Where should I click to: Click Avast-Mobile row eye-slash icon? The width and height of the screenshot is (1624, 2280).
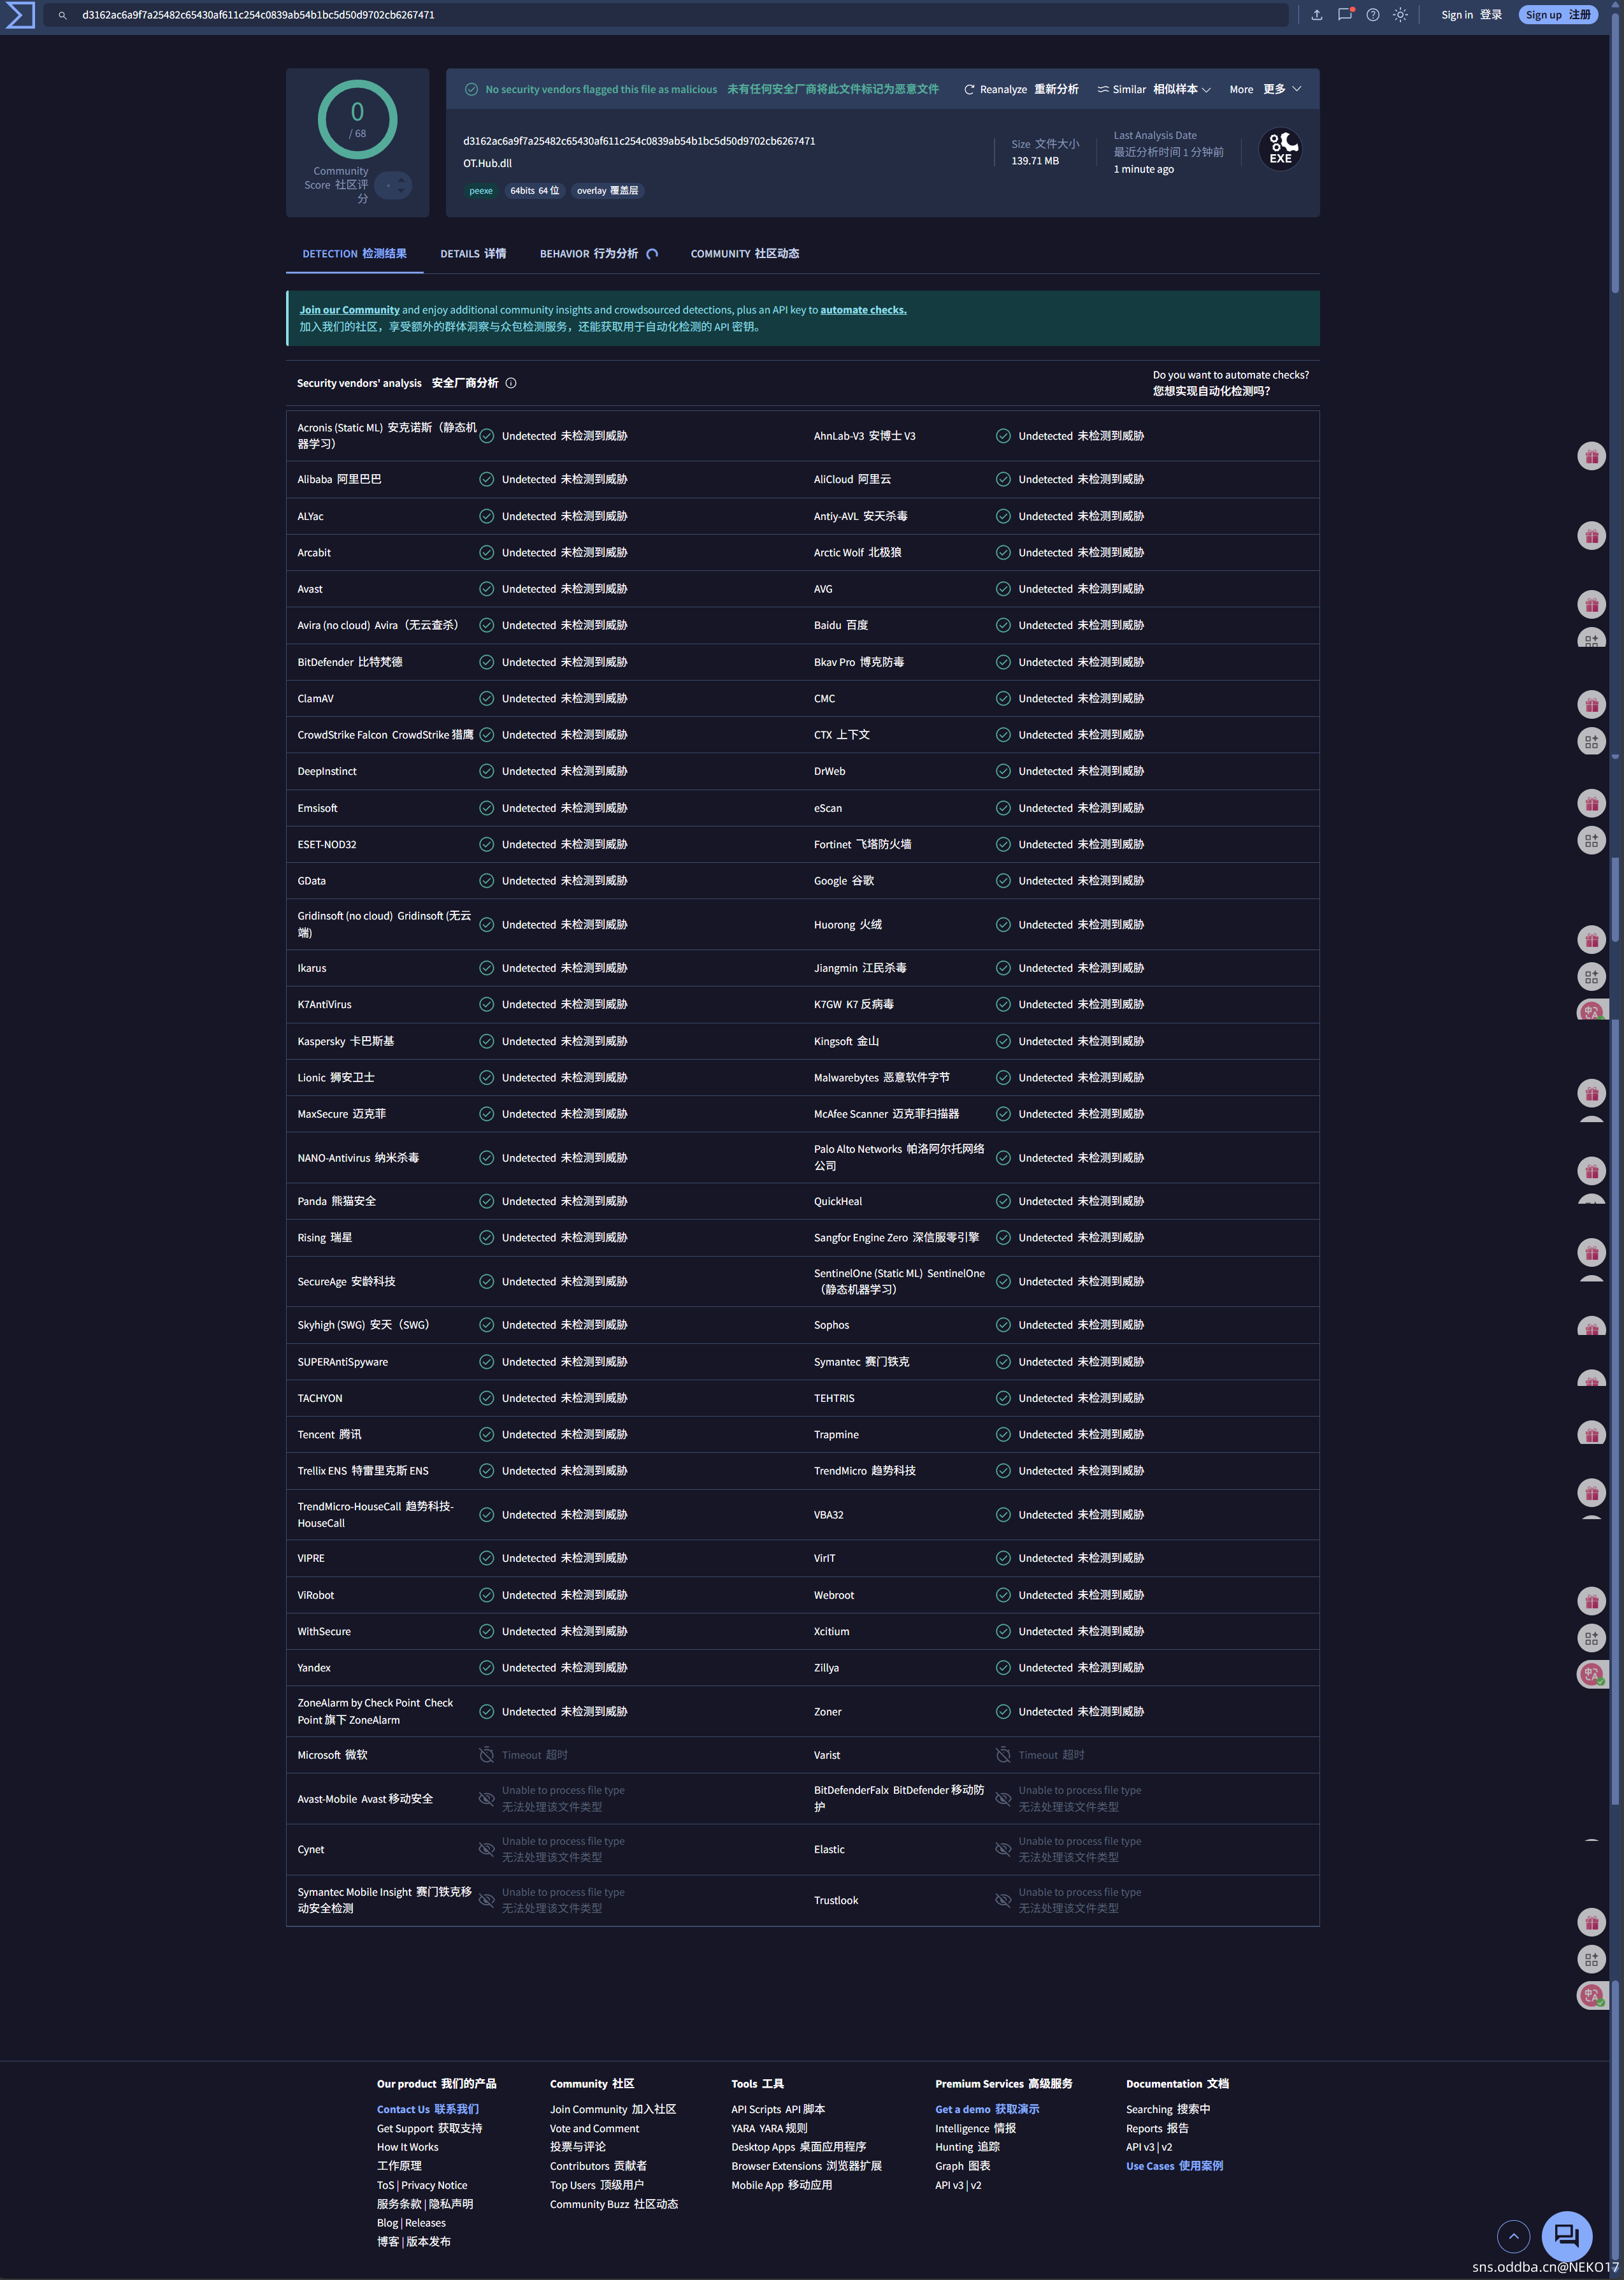486,1798
